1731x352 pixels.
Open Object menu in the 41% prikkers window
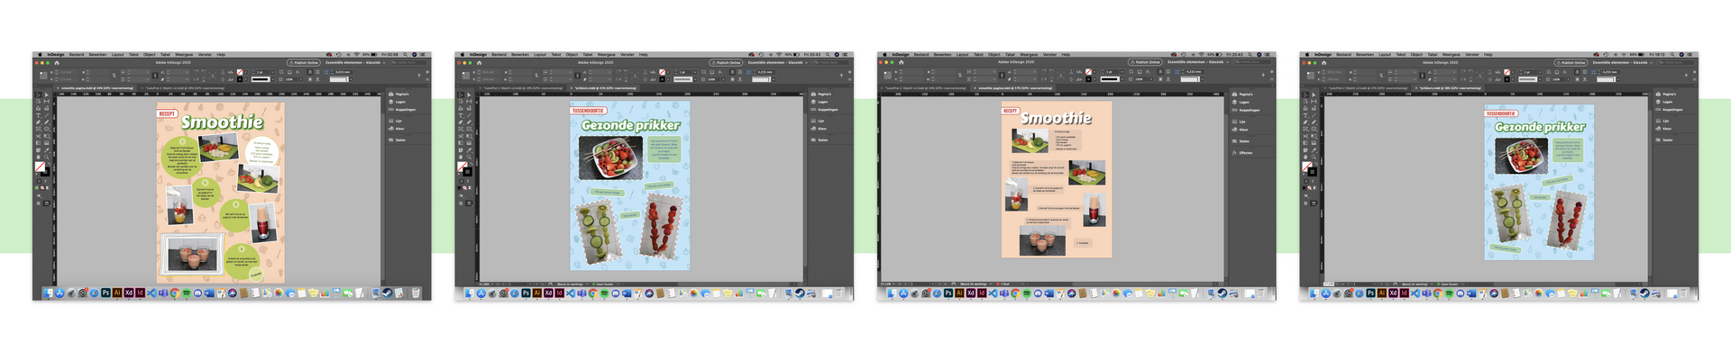point(572,54)
